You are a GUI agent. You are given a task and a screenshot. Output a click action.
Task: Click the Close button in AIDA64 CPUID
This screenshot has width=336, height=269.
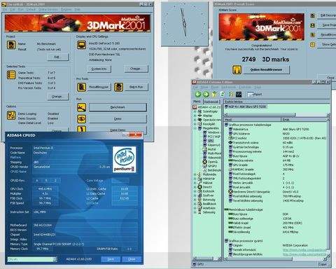coord(132,259)
